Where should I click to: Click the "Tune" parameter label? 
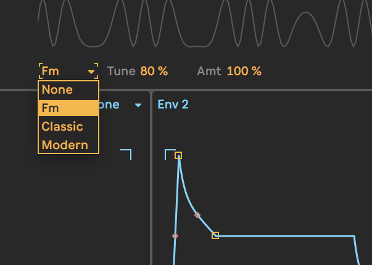(121, 71)
